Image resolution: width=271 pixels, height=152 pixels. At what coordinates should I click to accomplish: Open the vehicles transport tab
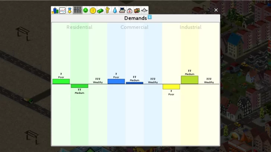pyautogui.click(x=137, y=10)
